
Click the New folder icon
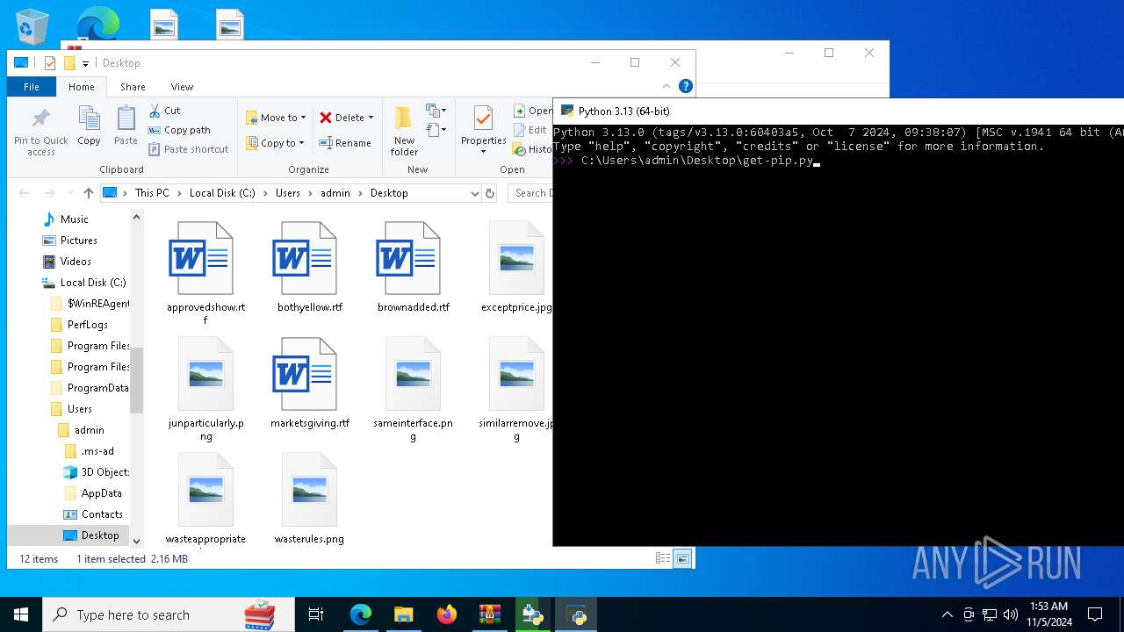click(x=404, y=118)
